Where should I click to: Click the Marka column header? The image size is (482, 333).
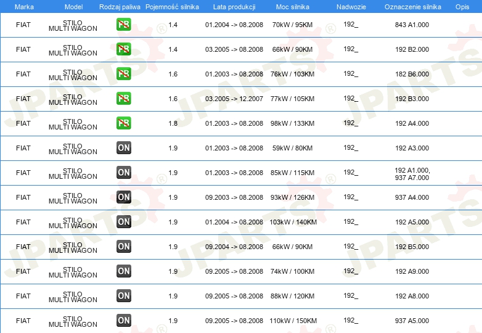(x=24, y=7)
